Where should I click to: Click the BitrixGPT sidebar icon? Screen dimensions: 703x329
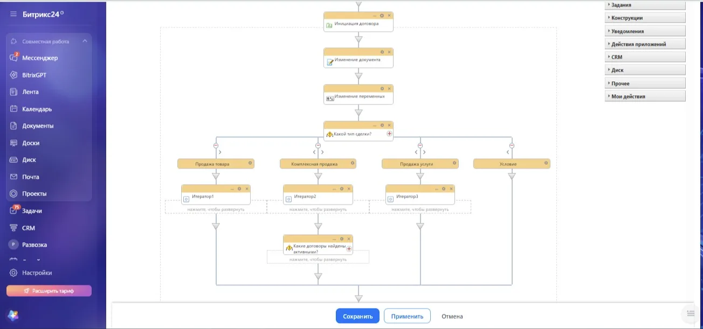click(14, 75)
